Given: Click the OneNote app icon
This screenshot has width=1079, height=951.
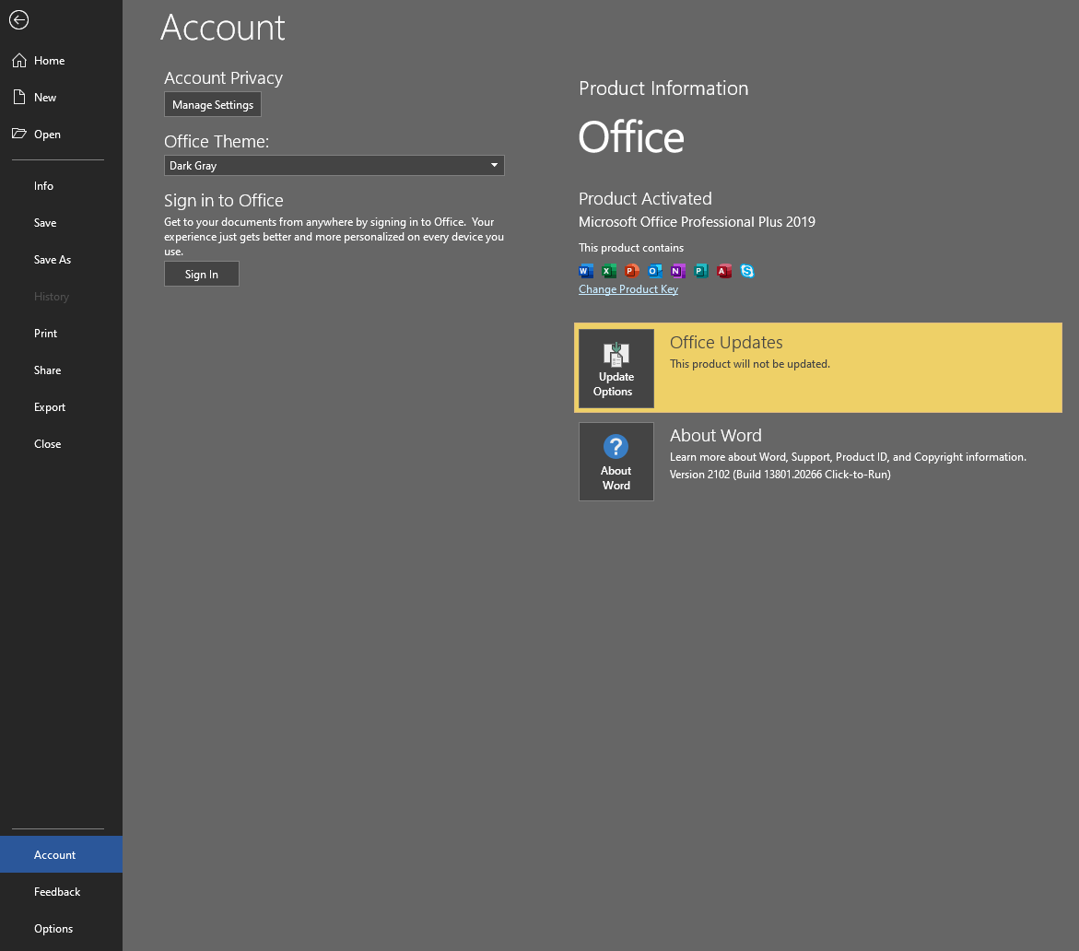Looking at the screenshot, I should point(678,271).
